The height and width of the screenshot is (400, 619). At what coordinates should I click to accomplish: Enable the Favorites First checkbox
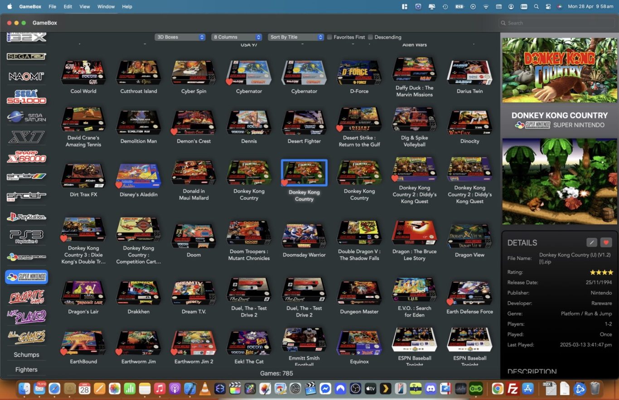[x=329, y=37]
